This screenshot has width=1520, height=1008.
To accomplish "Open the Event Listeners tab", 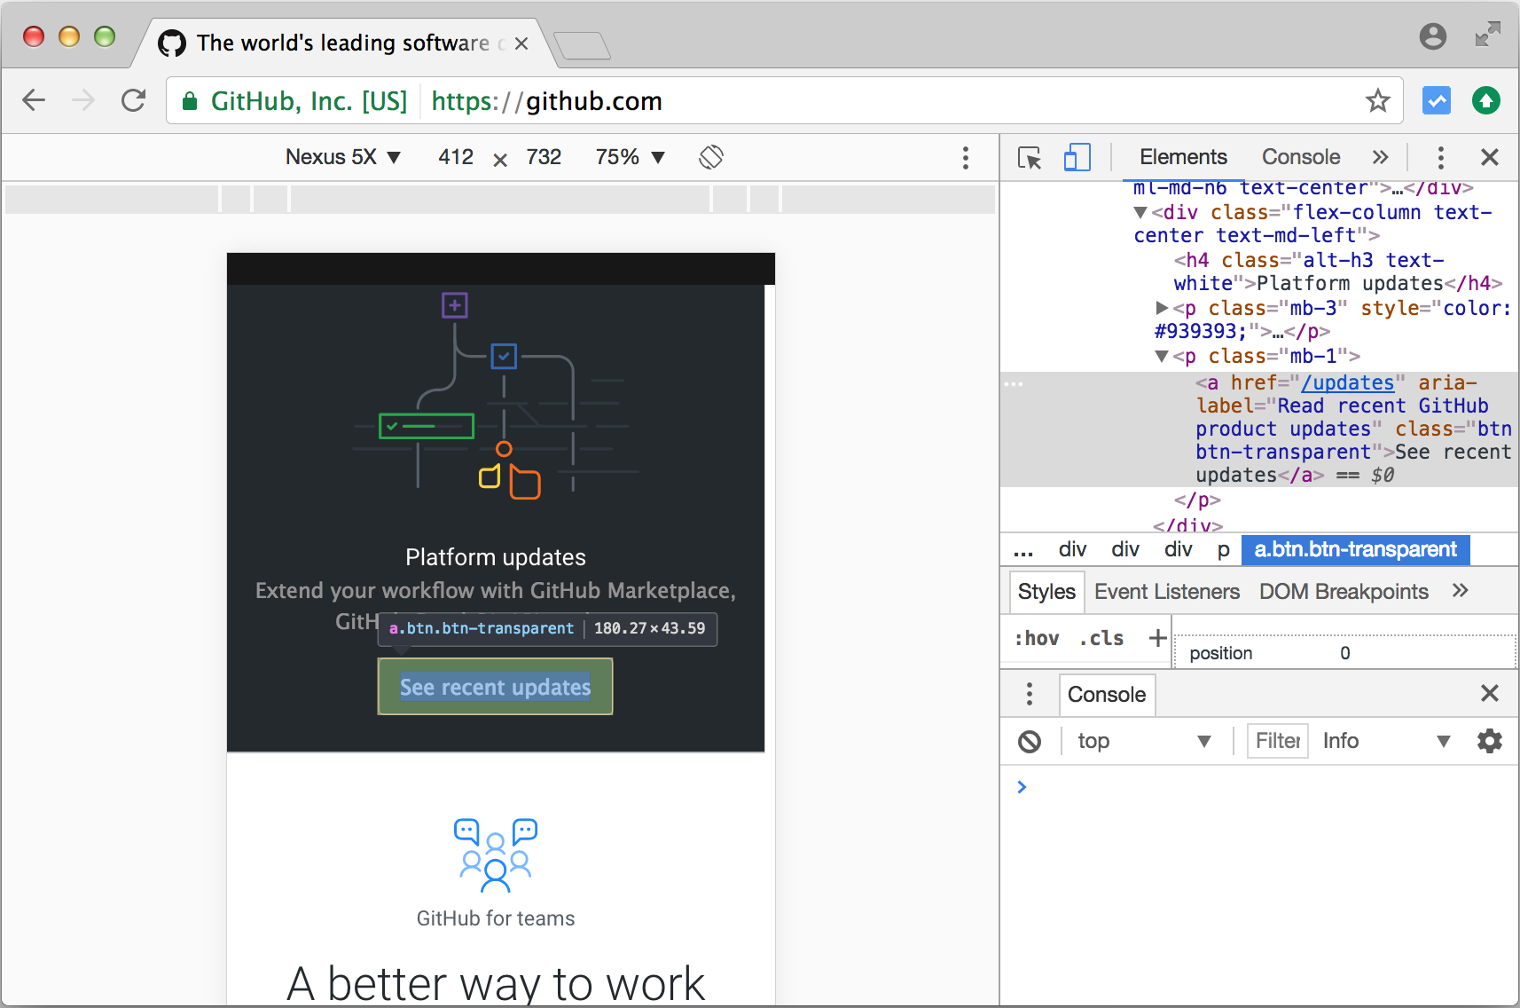I will coord(1167,592).
